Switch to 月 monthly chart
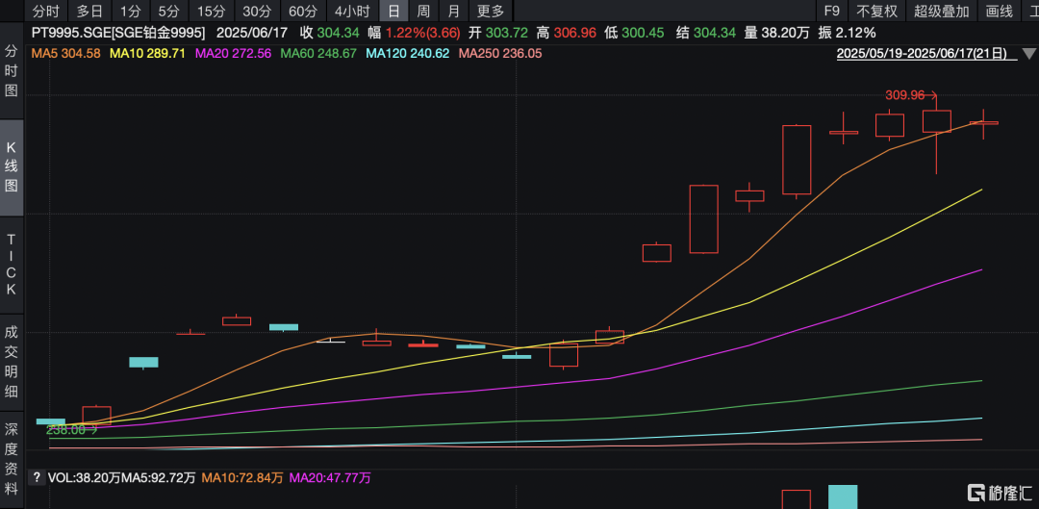 pos(453,11)
